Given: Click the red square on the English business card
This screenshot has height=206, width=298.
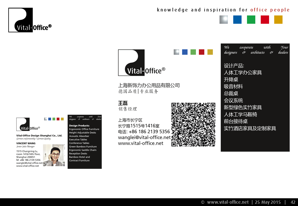Looking at the screenshot, I should click(58, 119).
